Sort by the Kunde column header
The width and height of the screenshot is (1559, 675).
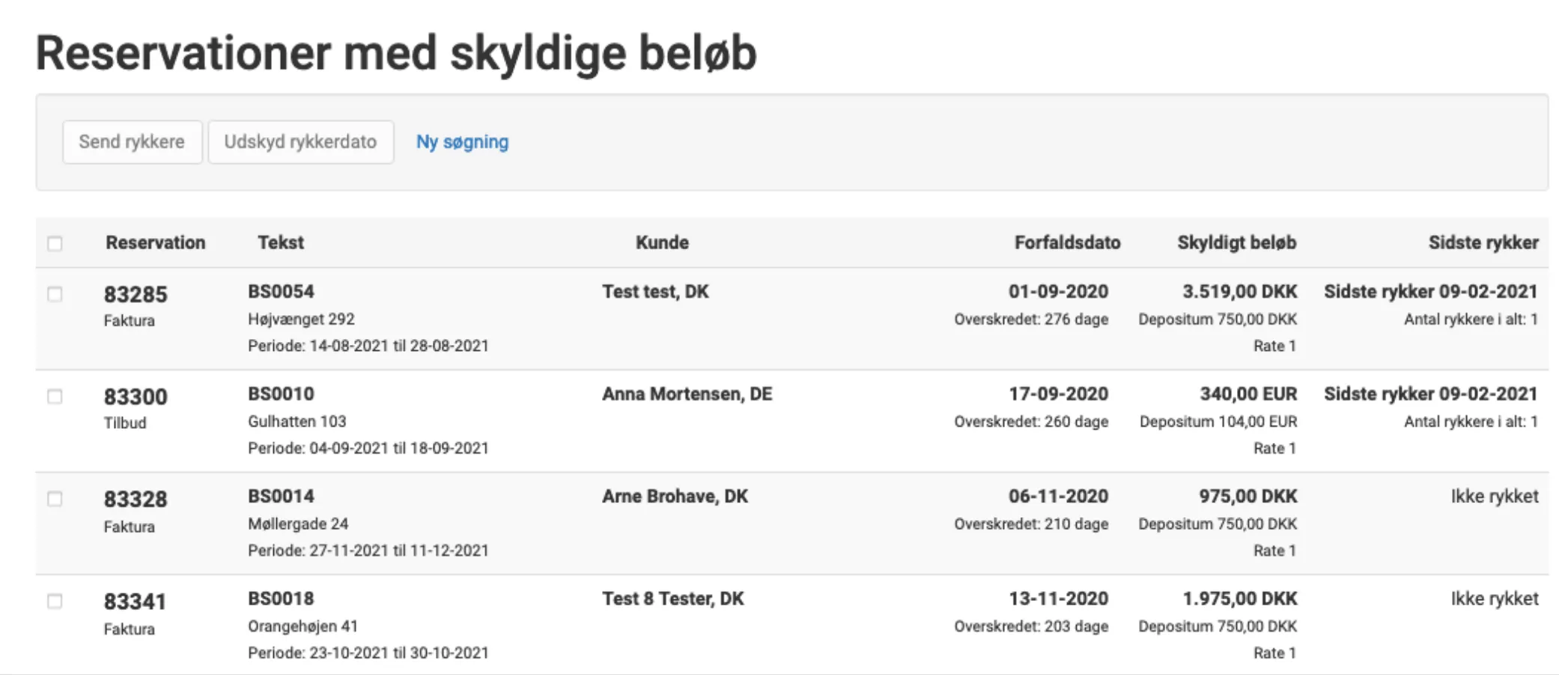(662, 242)
